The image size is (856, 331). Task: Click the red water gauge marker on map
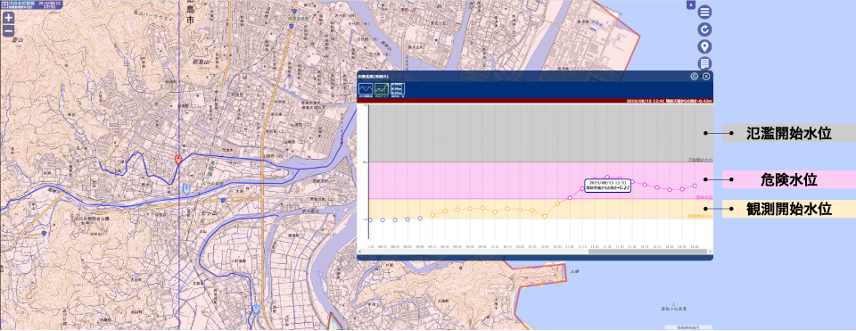pos(178,159)
